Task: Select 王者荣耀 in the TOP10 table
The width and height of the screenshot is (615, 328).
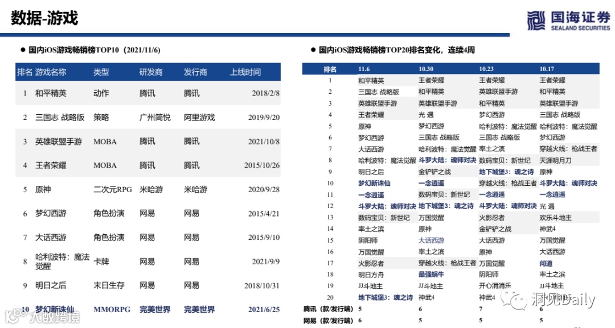Action: point(51,165)
